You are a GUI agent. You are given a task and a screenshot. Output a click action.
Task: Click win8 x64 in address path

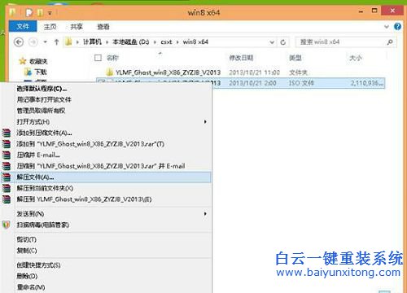click(x=195, y=42)
